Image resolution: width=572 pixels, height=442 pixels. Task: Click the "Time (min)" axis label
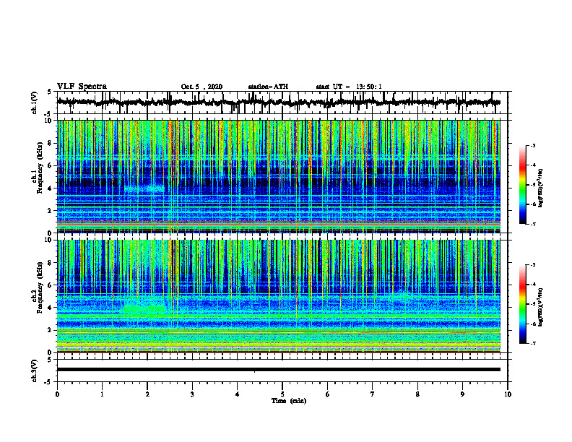(289, 401)
